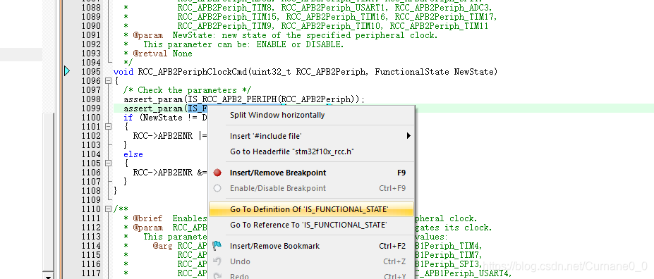Collapse the else-block fold at line 1105
The image size is (654, 279).
click(x=109, y=163)
